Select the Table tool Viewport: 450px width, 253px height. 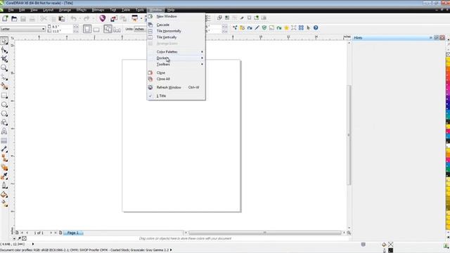(x=4, y=141)
